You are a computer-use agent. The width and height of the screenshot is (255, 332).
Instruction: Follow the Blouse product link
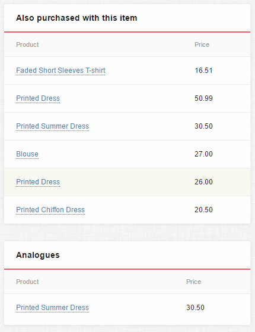27,154
